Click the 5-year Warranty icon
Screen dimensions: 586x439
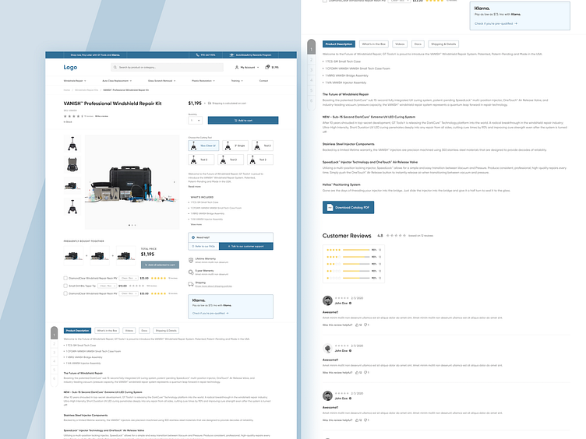click(x=191, y=272)
